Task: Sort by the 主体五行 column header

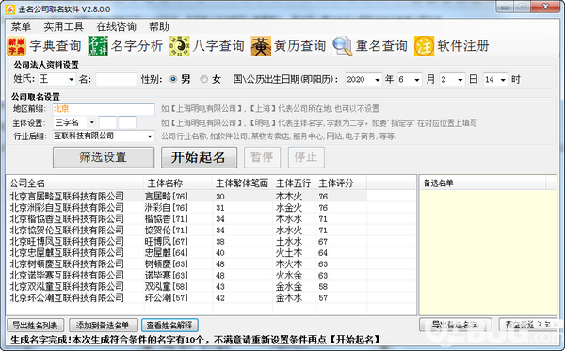Action: point(294,183)
